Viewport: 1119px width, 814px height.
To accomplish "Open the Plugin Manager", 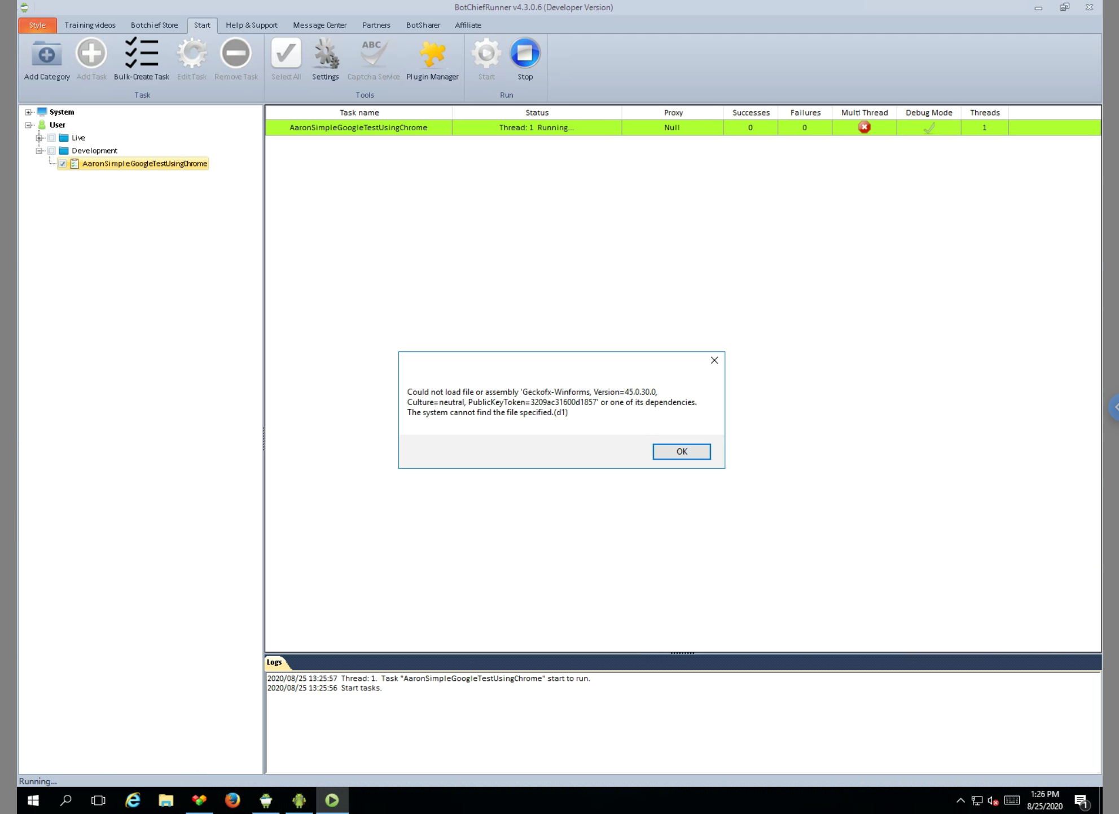I will pyautogui.click(x=432, y=54).
